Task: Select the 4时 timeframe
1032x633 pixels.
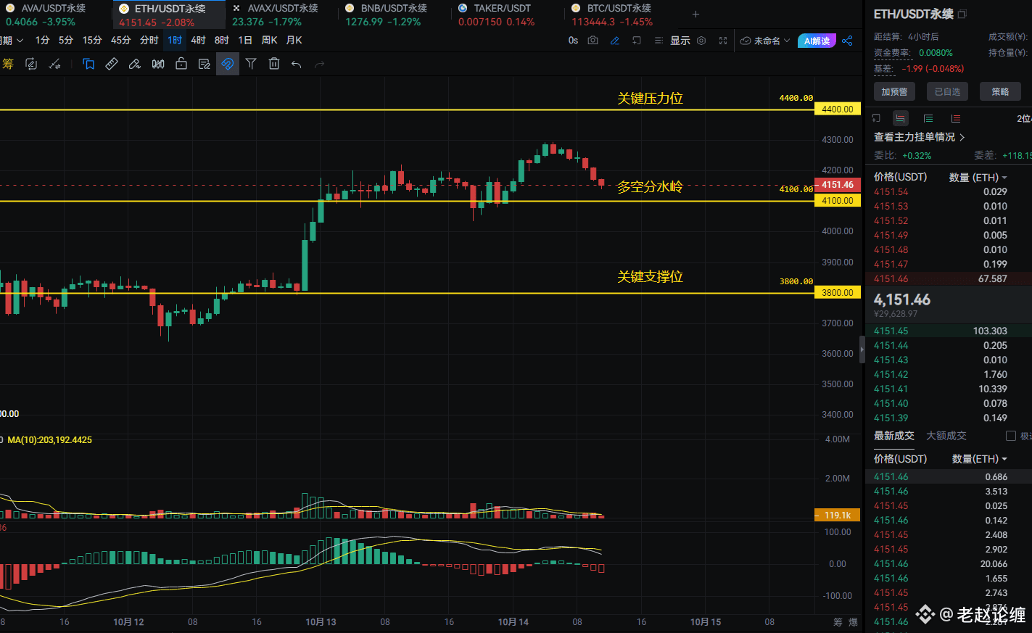Action: tap(198, 41)
